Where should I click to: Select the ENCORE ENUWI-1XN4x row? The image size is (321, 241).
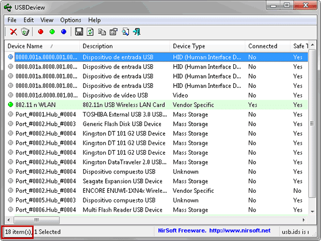(156, 191)
